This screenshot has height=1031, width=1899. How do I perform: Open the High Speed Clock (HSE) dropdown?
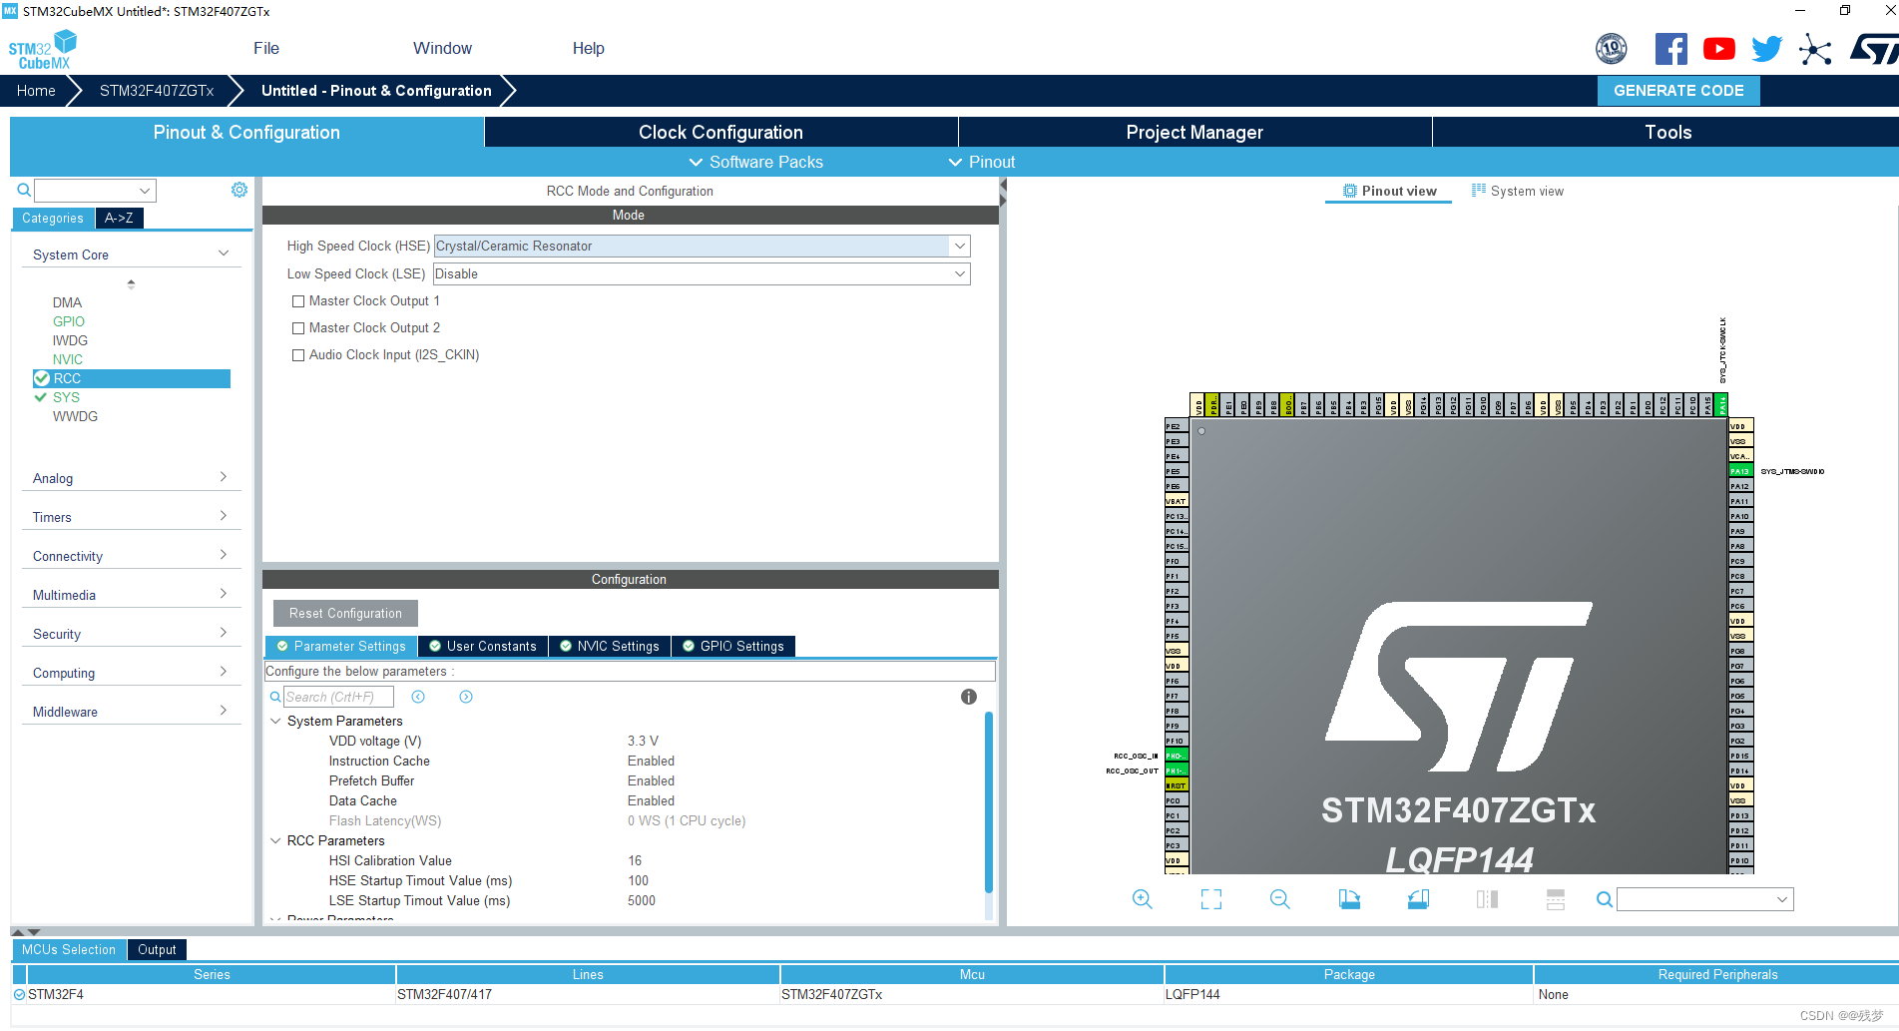click(959, 246)
